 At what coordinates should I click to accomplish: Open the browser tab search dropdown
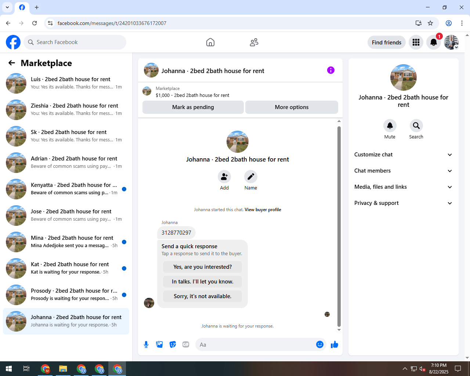pos(7,7)
